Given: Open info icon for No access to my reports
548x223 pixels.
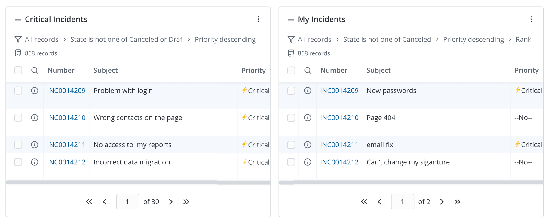Looking at the screenshot, I should (35, 145).
